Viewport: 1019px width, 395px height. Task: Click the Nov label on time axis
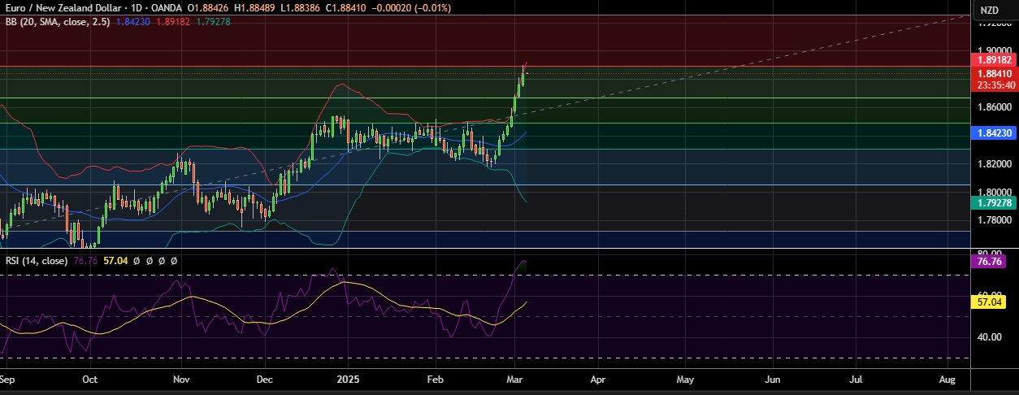[180, 379]
